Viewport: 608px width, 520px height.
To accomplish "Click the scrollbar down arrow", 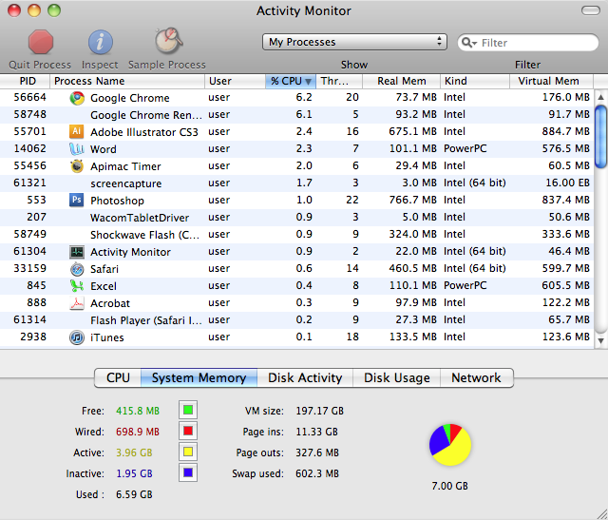I will click(x=600, y=340).
